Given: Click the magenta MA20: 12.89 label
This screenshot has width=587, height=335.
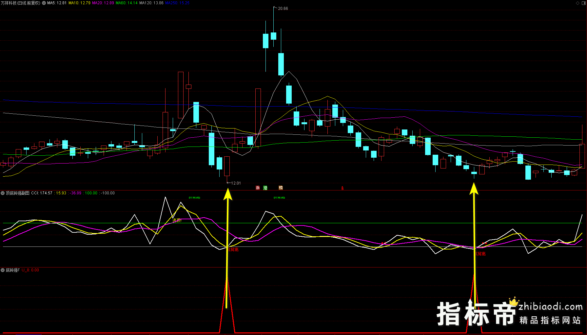Looking at the screenshot, I should [103, 3].
